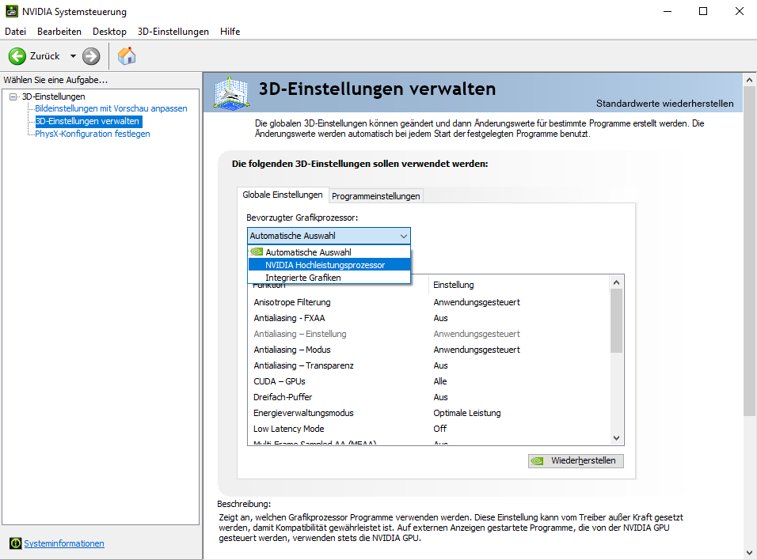Click the Bevorzugter Grafikprozessor combo box
Image resolution: width=757 pixels, height=560 pixels.
[329, 236]
